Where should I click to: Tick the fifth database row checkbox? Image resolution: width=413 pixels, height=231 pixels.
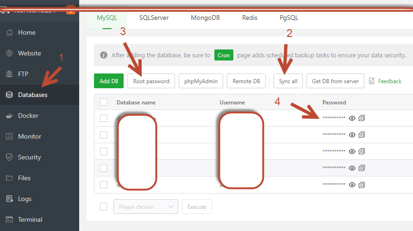coord(104,185)
